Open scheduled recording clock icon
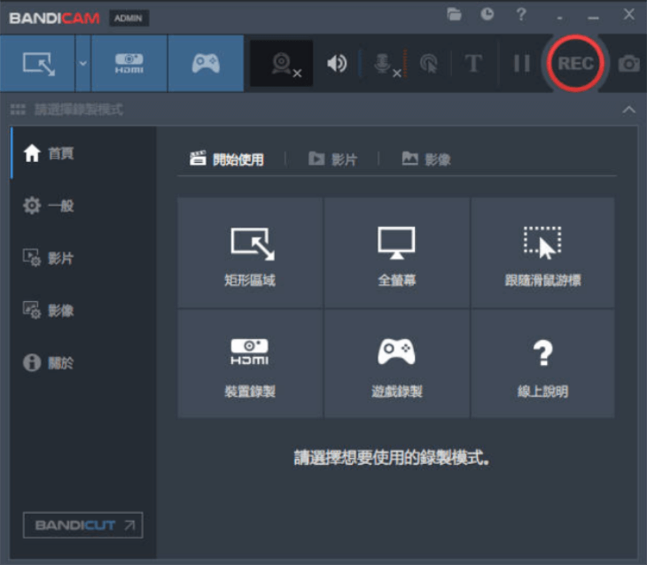Screen dimensions: 647x565 click(487, 15)
